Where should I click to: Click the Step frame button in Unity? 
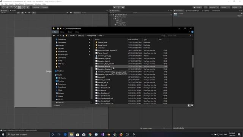123,8
